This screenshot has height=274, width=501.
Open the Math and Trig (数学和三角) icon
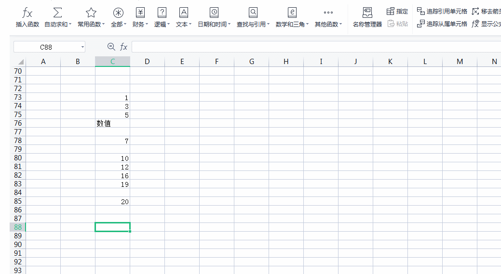click(292, 13)
